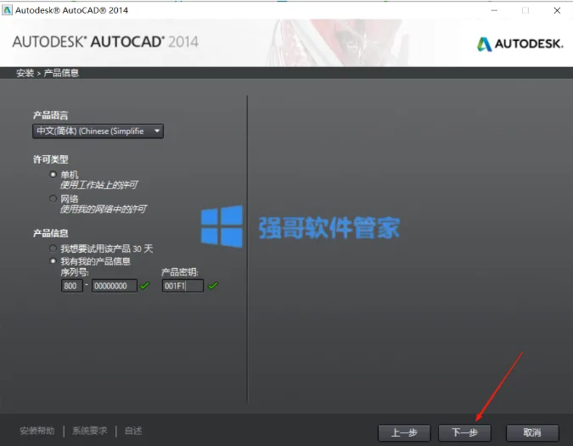Select 我有我的产品信息 radio option
The image size is (573, 446).
[53, 261]
